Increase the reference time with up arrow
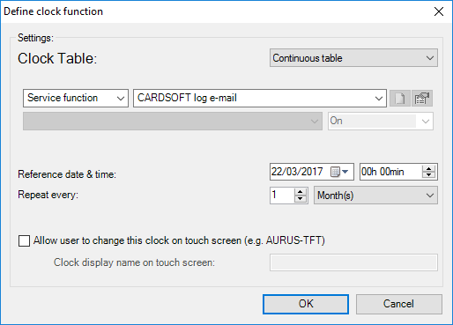Image resolution: width=453 pixels, height=325 pixels. click(429, 169)
